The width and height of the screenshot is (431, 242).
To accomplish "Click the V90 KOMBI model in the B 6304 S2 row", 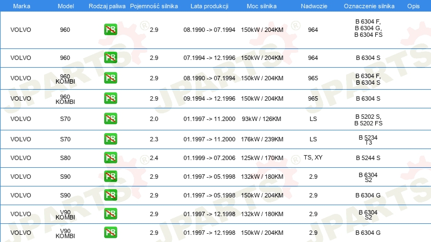I will click(x=65, y=215).
